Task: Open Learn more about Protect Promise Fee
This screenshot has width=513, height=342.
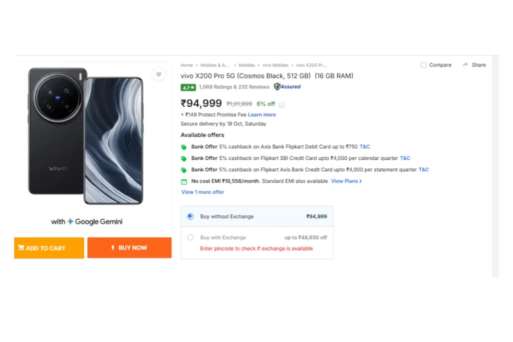Action: [262, 115]
